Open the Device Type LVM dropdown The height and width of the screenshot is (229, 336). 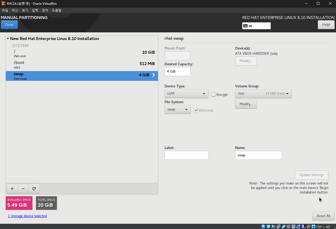click(186, 94)
